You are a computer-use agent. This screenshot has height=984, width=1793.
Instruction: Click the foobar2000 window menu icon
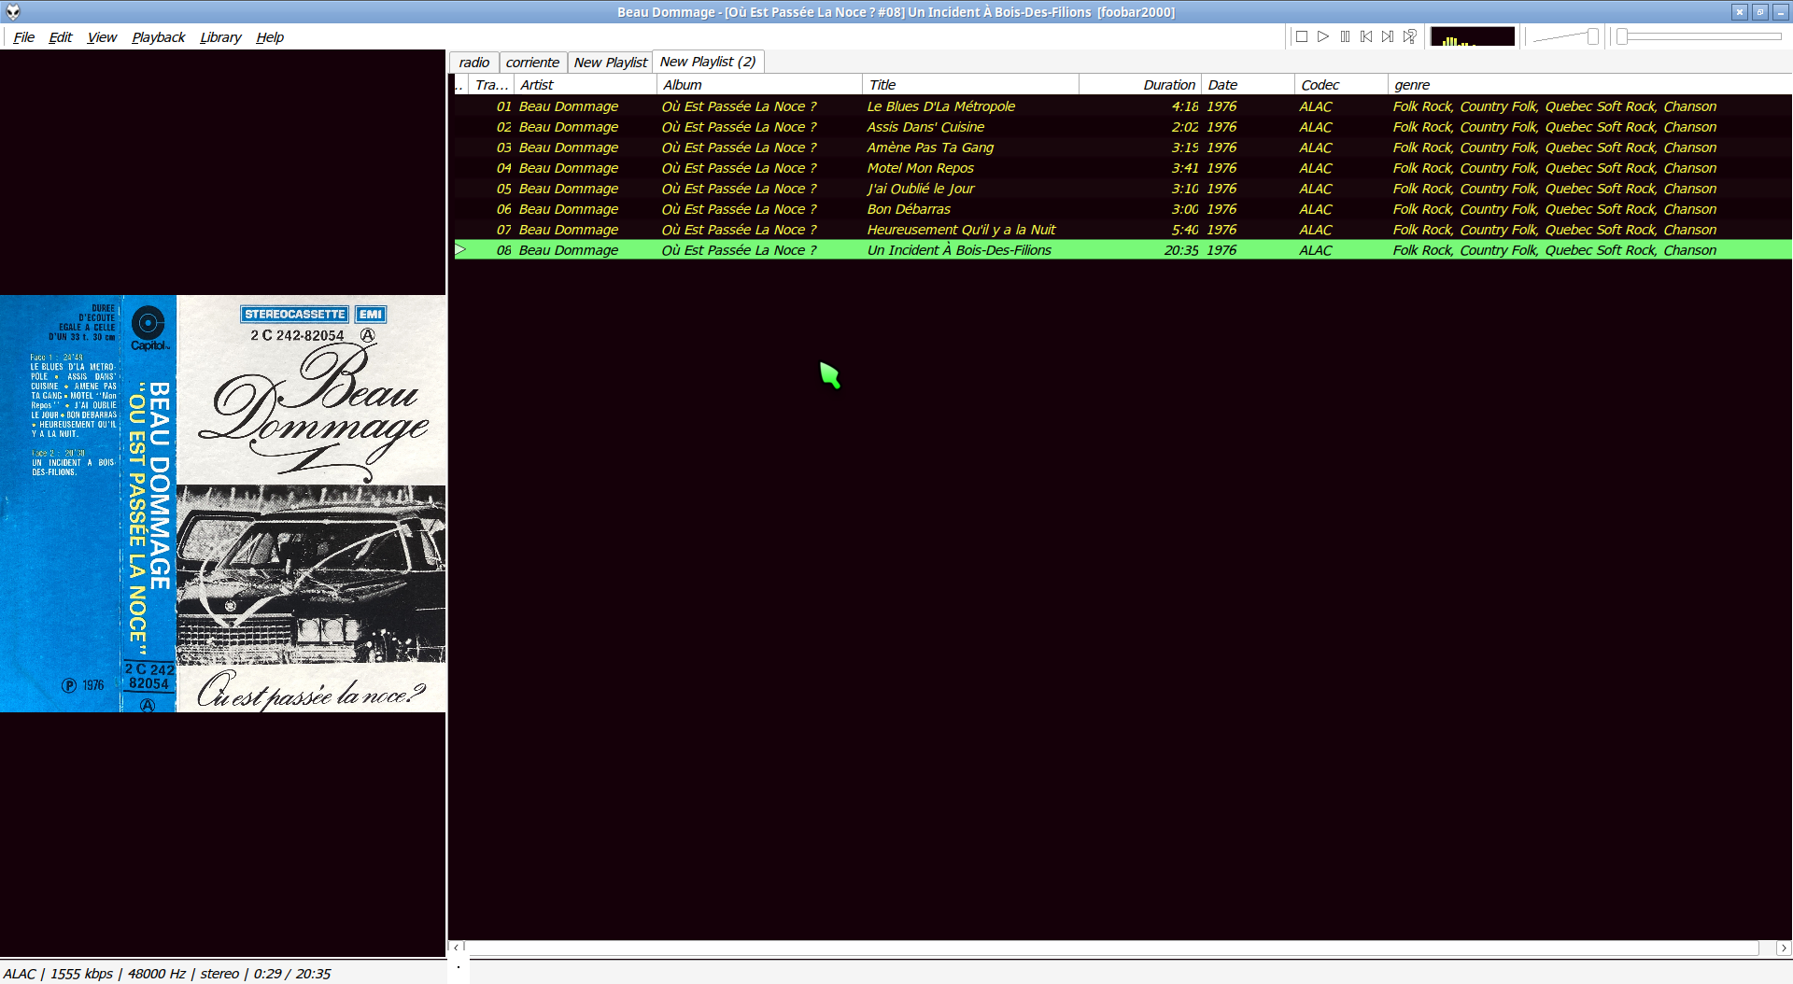(x=13, y=12)
